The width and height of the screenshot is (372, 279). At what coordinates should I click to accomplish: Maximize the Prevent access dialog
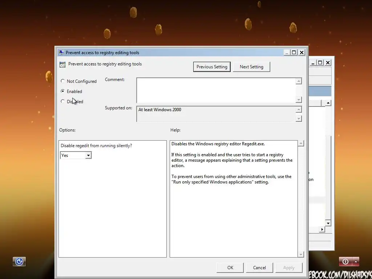point(294,52)
